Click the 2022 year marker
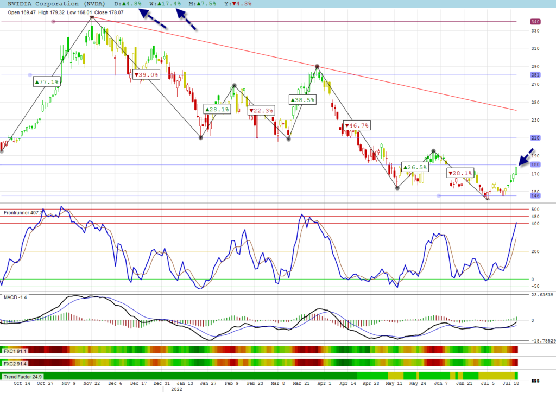The height and width of the screenshot is (399, 556). point(176,389)
